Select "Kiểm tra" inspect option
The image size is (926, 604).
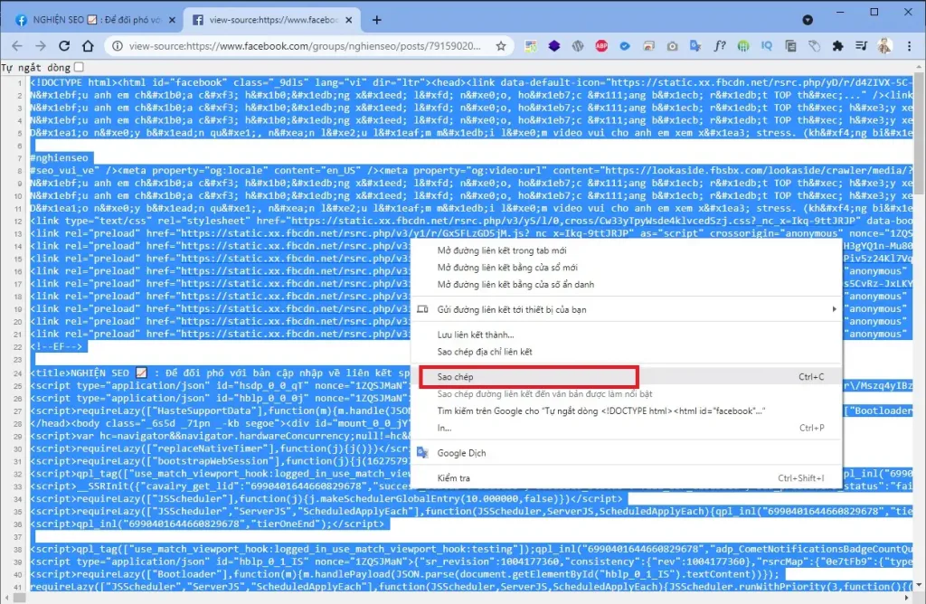pyautogui.click(x=627, y=478)
